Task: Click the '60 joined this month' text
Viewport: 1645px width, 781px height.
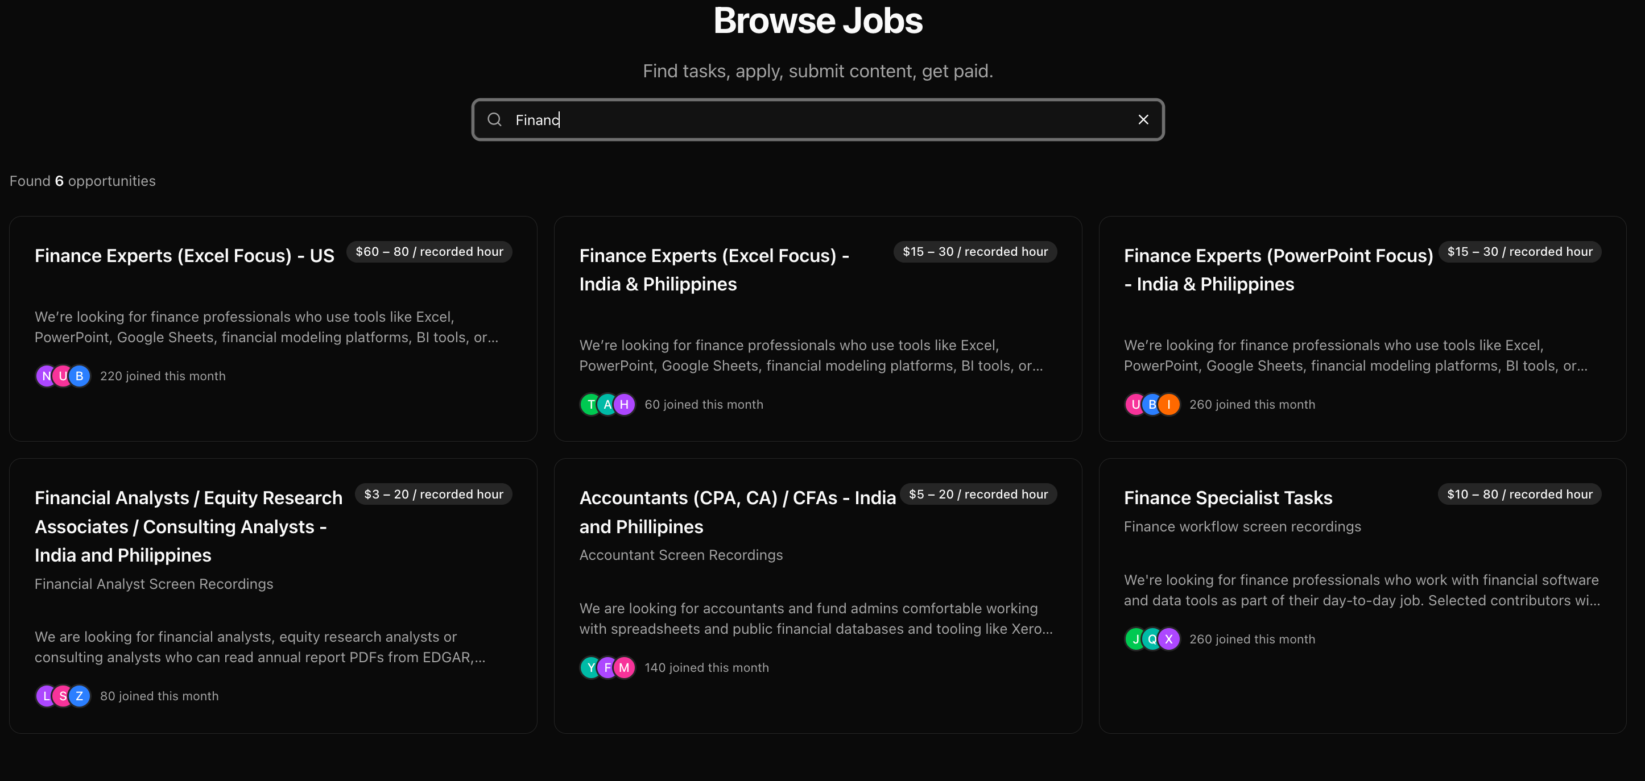Action: point(704,405)
